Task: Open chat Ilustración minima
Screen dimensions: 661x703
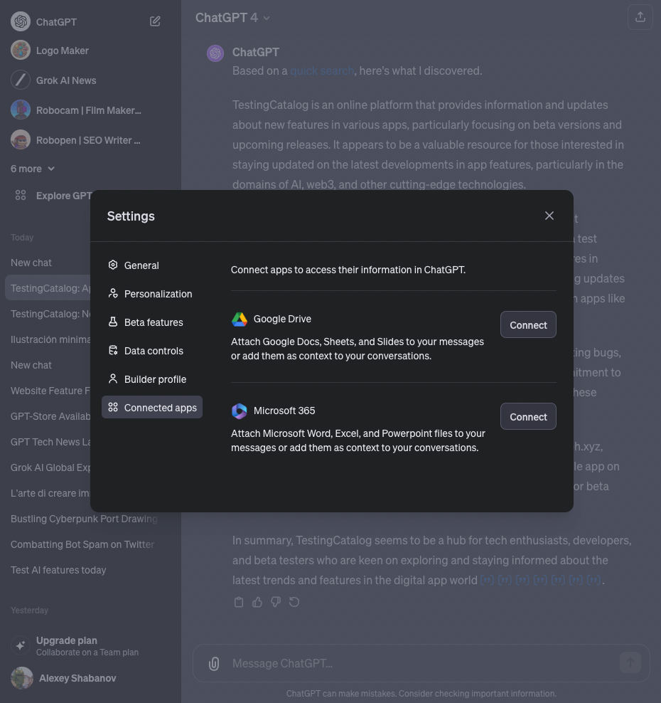Action: pyautogui.click(x=50, y=339)
